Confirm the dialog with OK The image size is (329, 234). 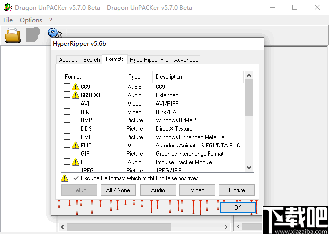tap(238, 207)
